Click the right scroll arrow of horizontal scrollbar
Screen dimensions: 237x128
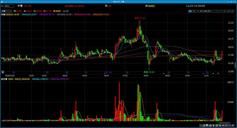(x=234, y=123)
